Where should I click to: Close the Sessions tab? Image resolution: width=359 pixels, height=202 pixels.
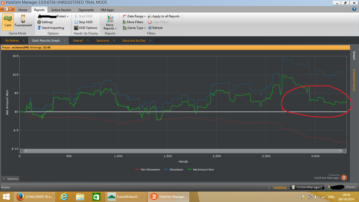point(114,41)
